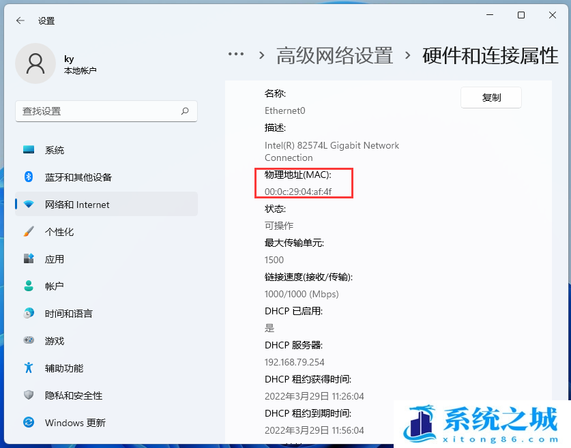Open the Windows Update icon
The image size is (571, 448).
point(29,423)
